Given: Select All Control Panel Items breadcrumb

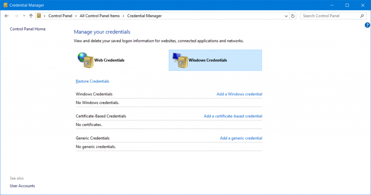Looking at the screenshot, I should click(x=100, y=16).
